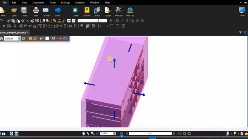Click the 1 of 1 page field

[150, 134]
